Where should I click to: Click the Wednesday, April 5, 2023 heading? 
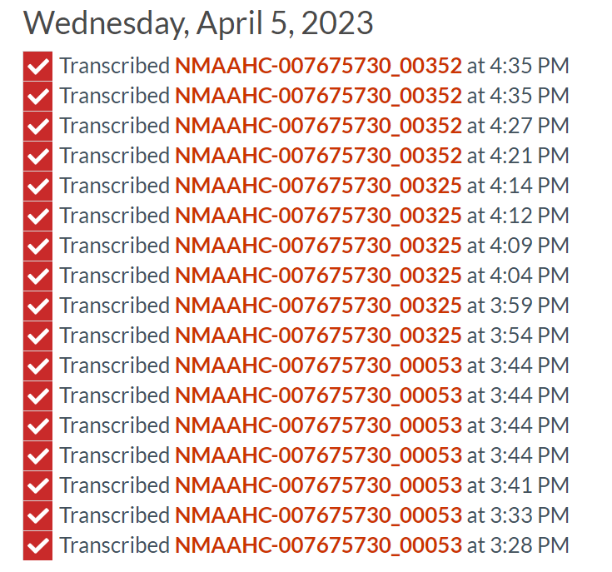click(198, 22)
